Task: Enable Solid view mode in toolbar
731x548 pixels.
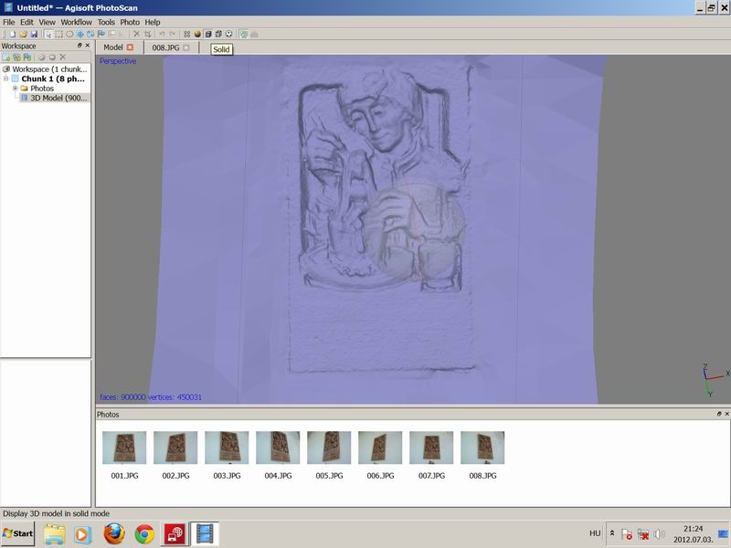Action: 208,34
